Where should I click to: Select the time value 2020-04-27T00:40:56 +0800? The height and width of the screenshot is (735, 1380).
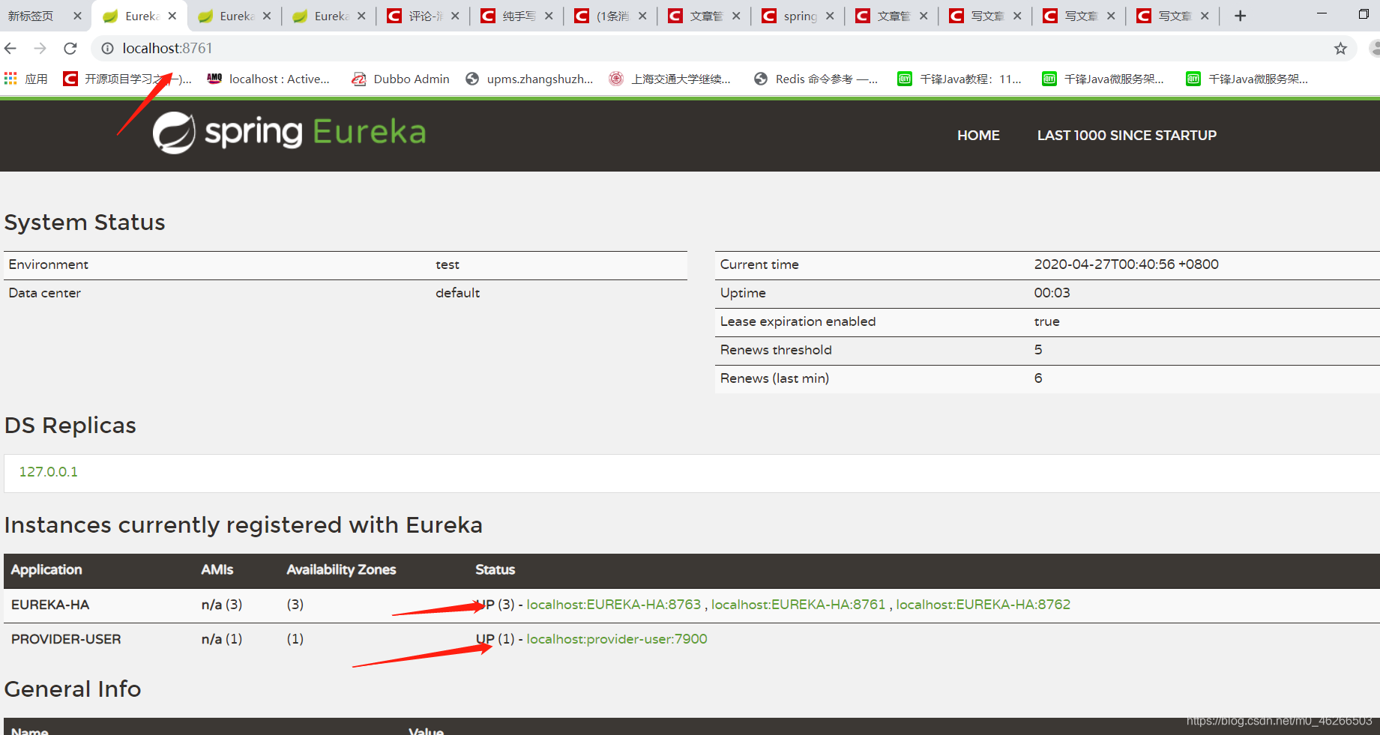pyautogui.click(x=1127, y=264)
